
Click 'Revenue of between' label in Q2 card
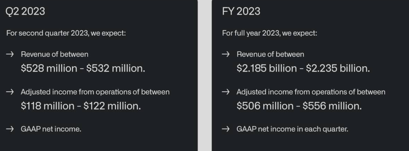[x=55, y=54]
